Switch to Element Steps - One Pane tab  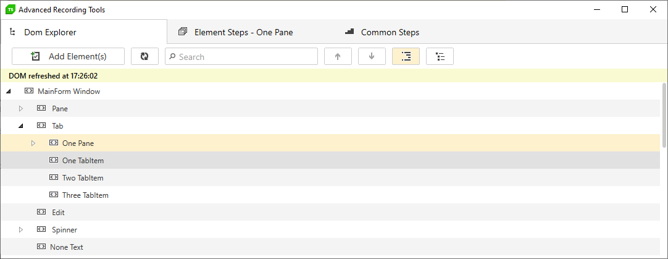coord(236,32)
